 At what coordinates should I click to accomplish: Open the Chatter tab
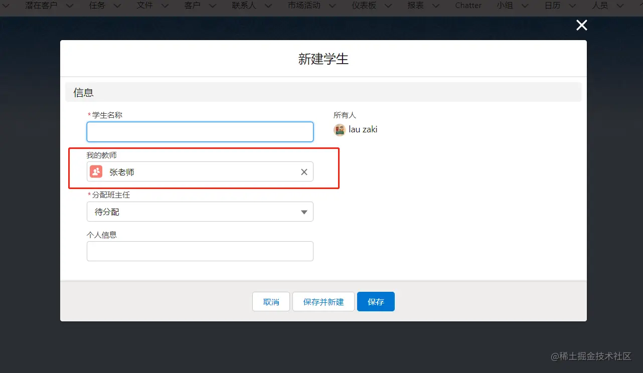tap(468, 6)
